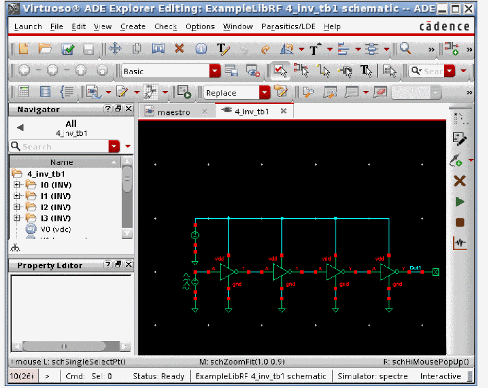Click the Stretch/Move arrows icon
Image resolution: width=488 pixels, height=388 pixels.
point(115,49)
